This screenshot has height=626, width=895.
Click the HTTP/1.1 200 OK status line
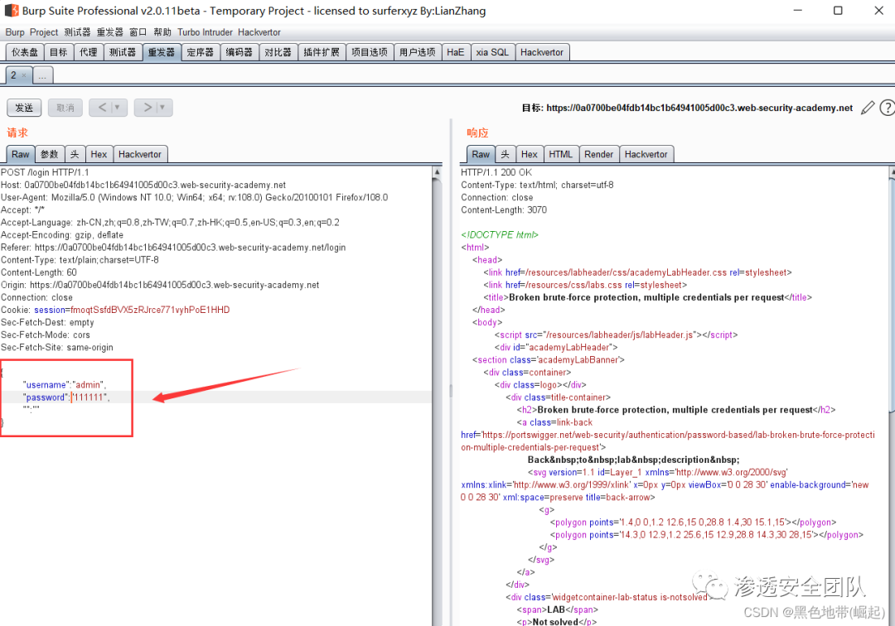(x=496, y=172)
